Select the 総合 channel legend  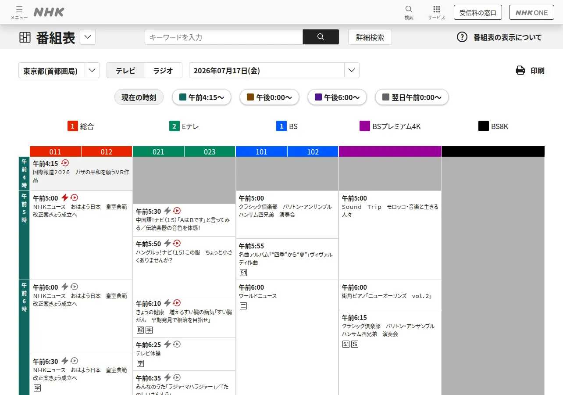pyautogui.click(x=81, y=126)
